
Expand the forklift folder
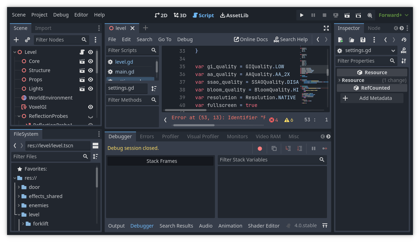[23, 224]
